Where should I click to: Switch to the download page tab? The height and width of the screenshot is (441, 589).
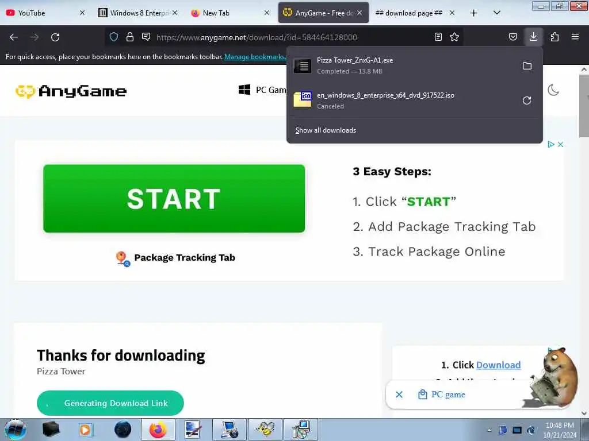(x=415, y=13)
